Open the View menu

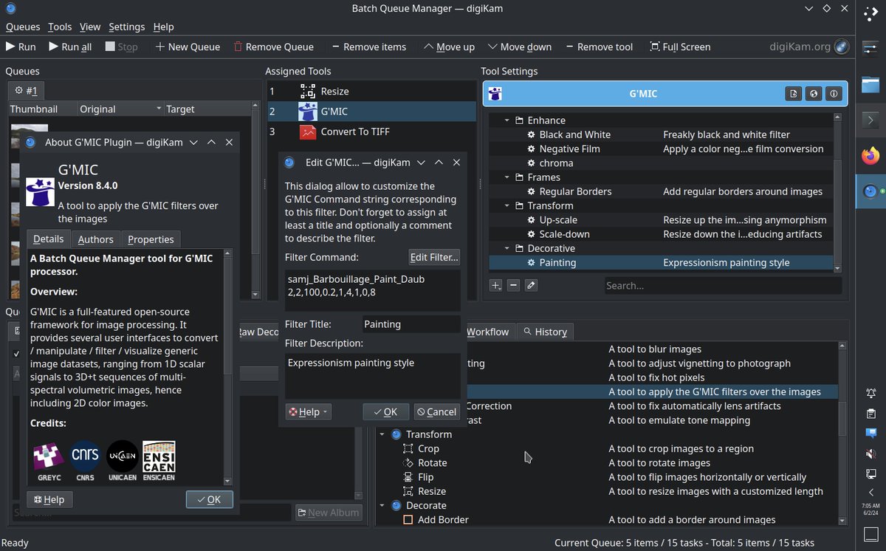(x=90, y=27)
